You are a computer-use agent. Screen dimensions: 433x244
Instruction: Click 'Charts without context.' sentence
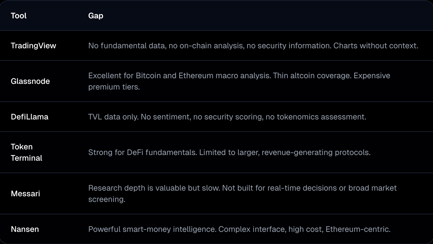(x=375, y=45)
